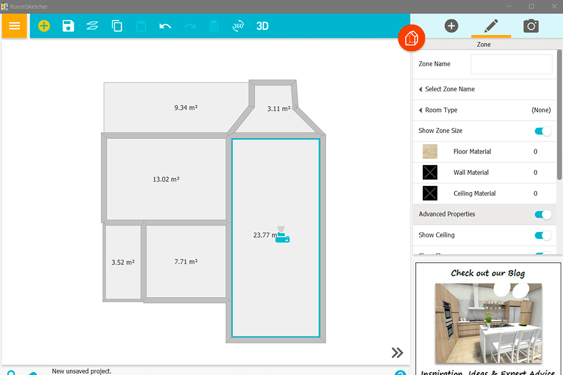Open the orange hamburger main menu

coord(14,26)
